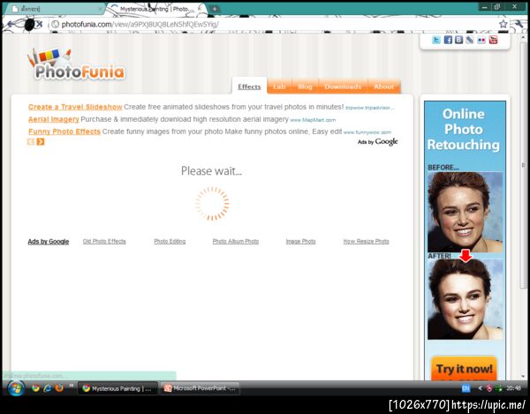Viewport: 530px width, 414px height.
Task: Click the Try it now! button
Action: 464,369
